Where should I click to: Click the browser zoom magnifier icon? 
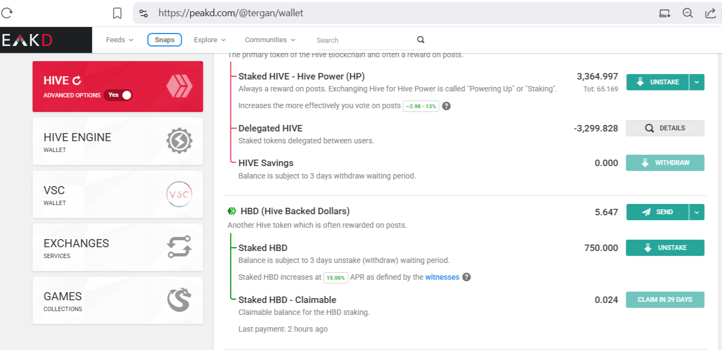click(x=688, y=13)
